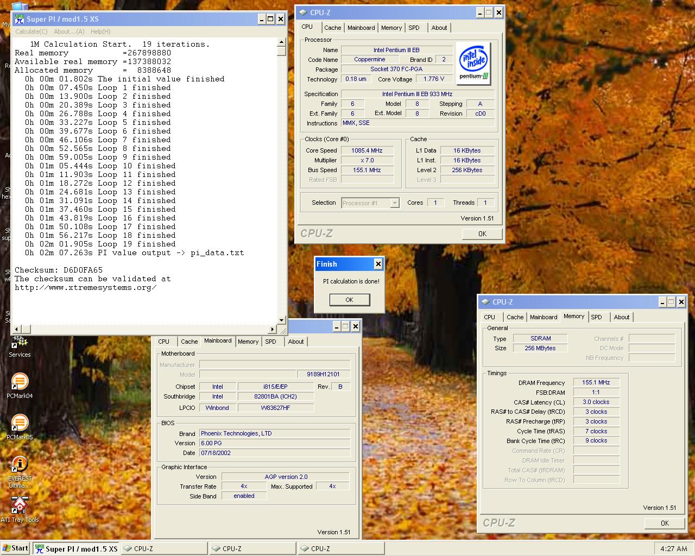The width and height of the screenshot is (695, 556).
Task: Click the AGP version 2.0 field
Action: [286, 477]
